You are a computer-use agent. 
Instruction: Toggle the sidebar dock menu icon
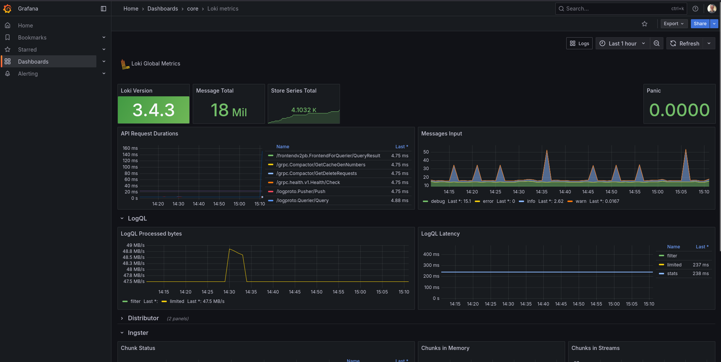click(104, 9)
